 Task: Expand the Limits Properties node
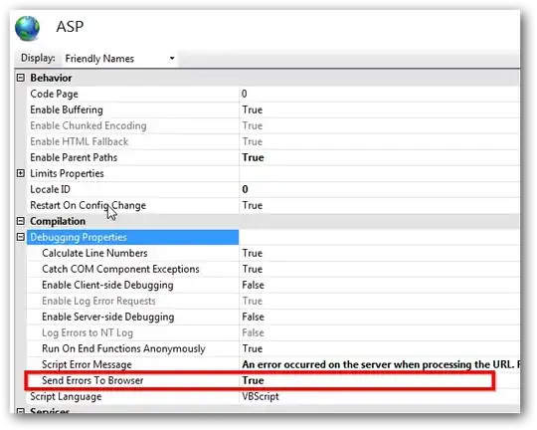[x=21, y=173]
